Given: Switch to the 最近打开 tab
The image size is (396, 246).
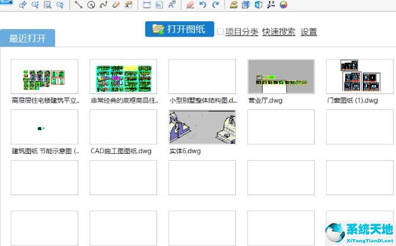Looking at the screenshot, I should [27, 38].
